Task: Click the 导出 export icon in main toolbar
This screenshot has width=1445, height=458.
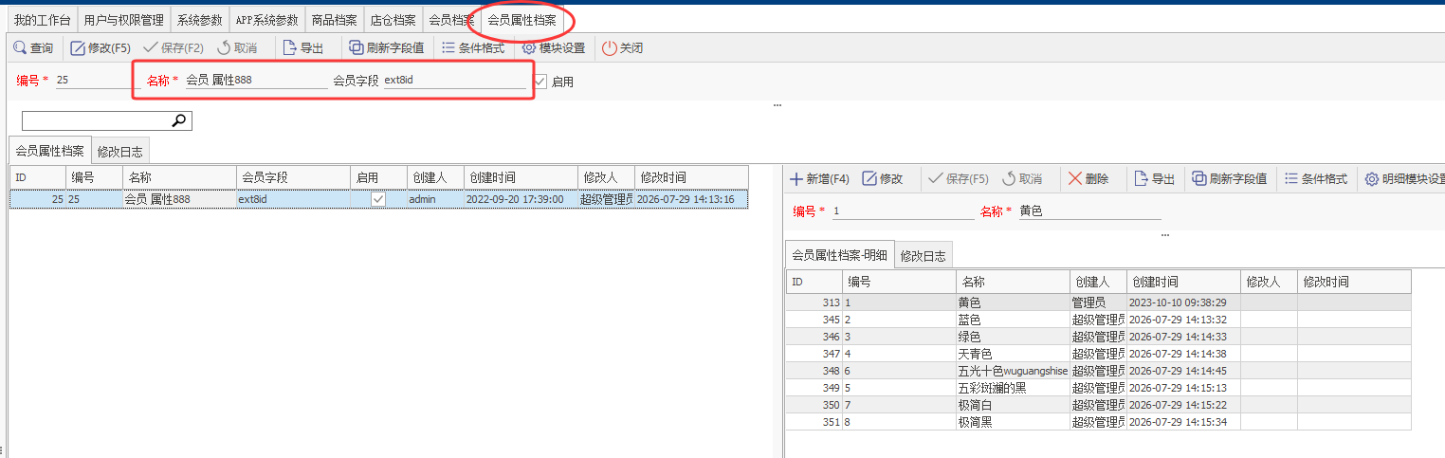Action: click(290, 47)
